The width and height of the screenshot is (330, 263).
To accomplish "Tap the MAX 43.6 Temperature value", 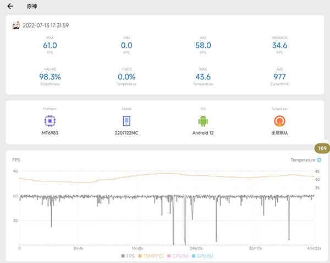I will pos(203,77).
